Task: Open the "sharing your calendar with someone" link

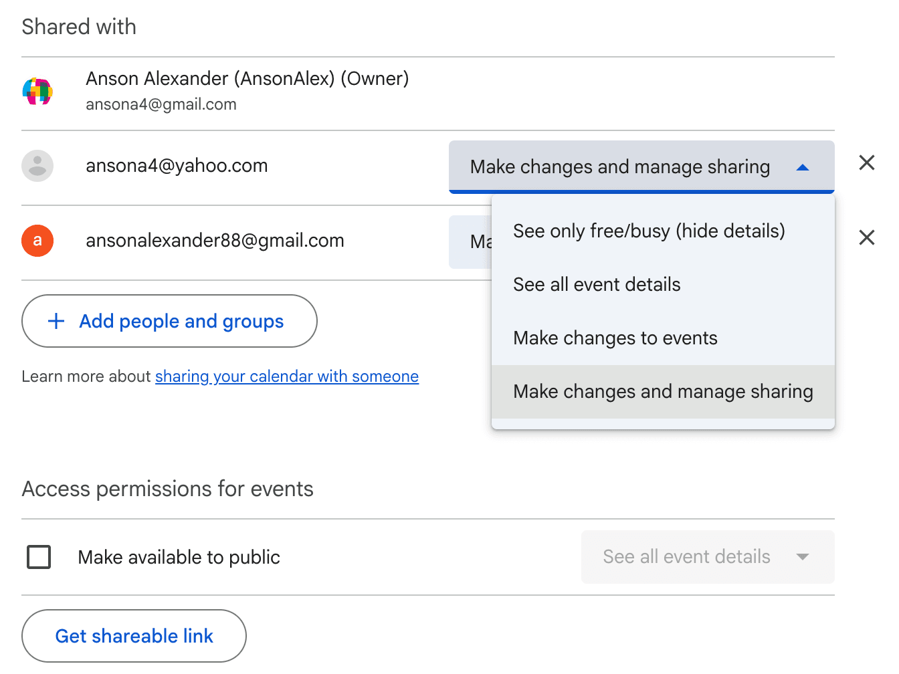Action: 287,376
